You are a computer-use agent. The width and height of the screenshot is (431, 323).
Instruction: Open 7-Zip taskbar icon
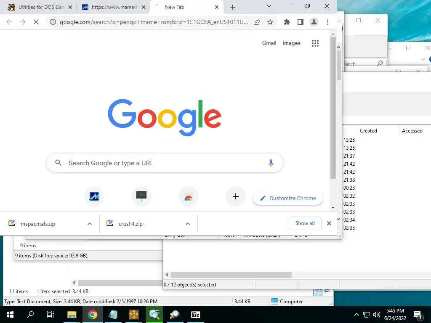(195, 315)
